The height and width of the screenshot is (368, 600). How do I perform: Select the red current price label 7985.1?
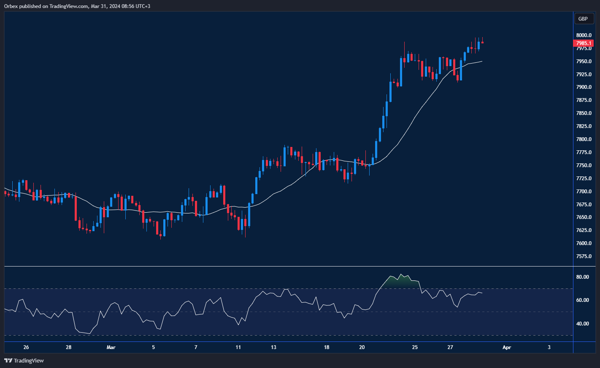[584, 43]
